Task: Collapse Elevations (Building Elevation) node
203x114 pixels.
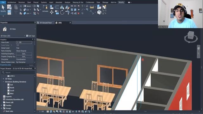Action: (x=3, y=82)
